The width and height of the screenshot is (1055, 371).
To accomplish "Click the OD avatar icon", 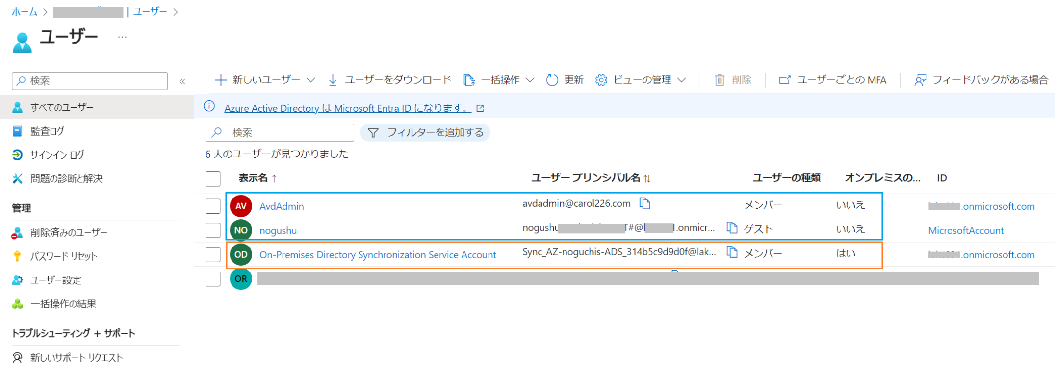I will coord(241,254).
